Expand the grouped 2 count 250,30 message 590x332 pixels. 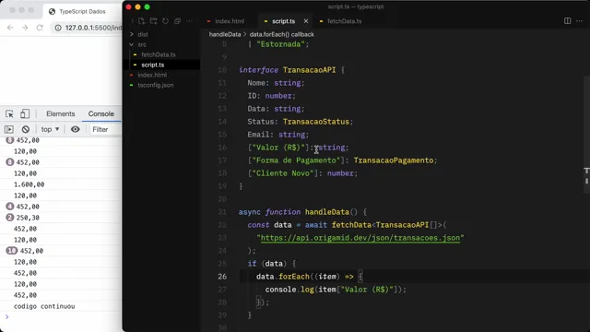pos(10,218)
